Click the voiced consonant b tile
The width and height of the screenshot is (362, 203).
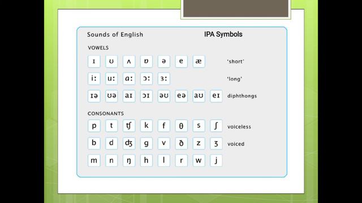tap(94, 143)
